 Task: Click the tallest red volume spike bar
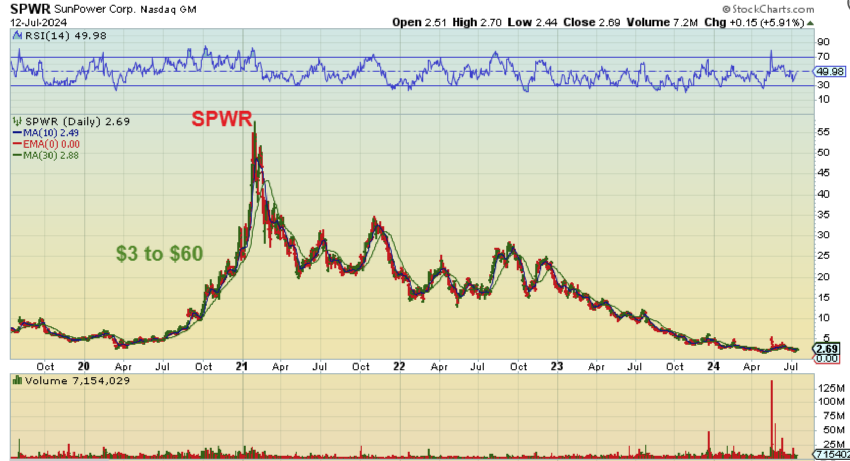(771, 419)
